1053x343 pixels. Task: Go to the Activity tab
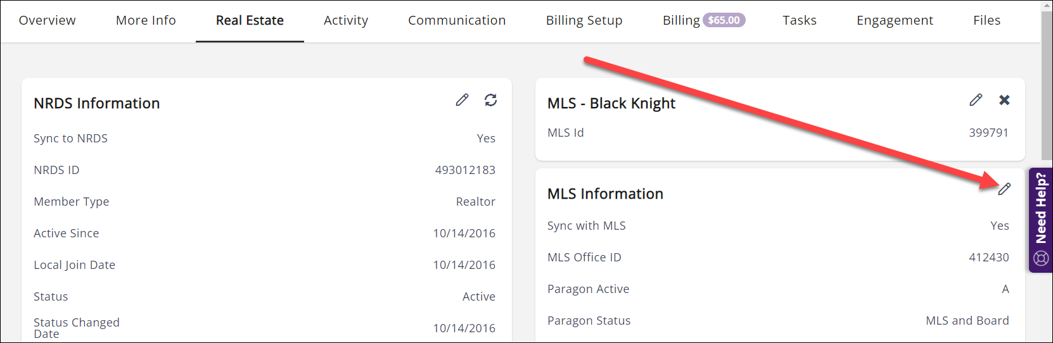point(346,20)
